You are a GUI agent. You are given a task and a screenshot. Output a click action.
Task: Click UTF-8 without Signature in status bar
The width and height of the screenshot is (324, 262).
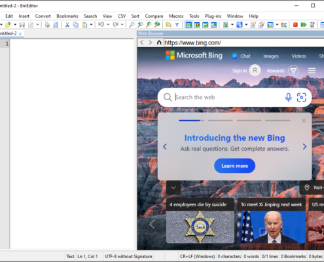pos(128,256)
